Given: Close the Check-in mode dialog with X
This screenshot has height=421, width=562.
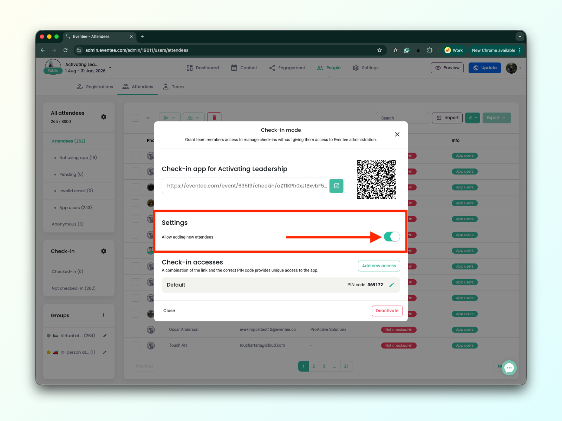Looking at the screenshot, I should (x=397, y=134).
